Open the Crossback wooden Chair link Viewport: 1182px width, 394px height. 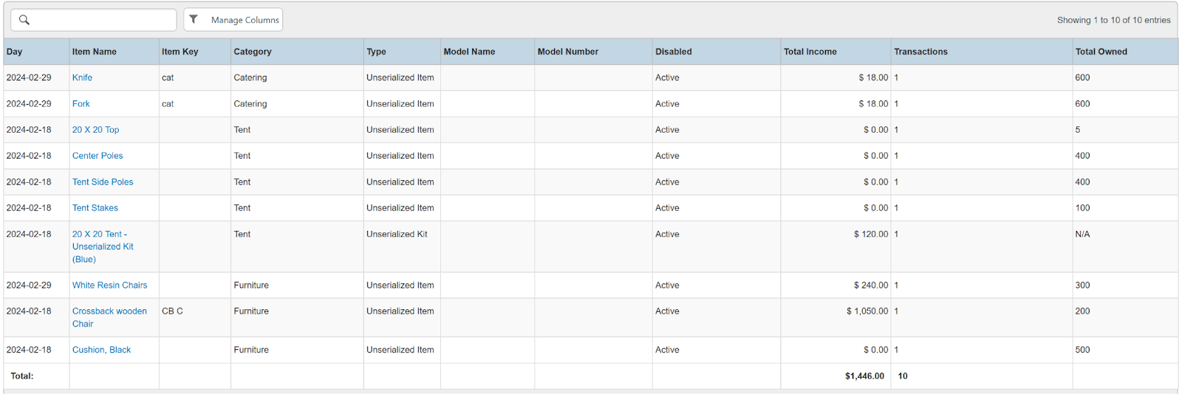(109, 311)
